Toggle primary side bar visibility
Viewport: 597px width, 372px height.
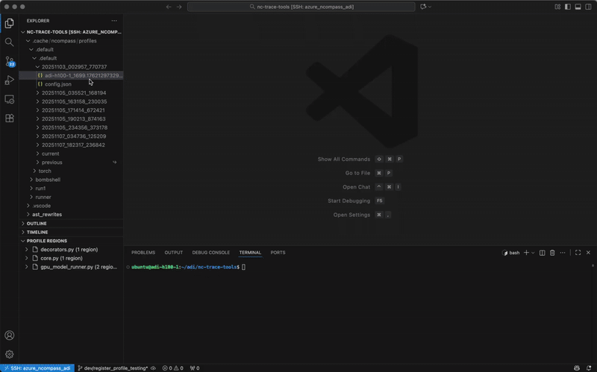click(x=568, y=7)
